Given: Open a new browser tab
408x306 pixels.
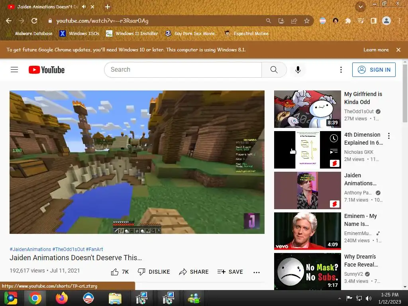Looking at the screenshot, I should pos(108,7).
